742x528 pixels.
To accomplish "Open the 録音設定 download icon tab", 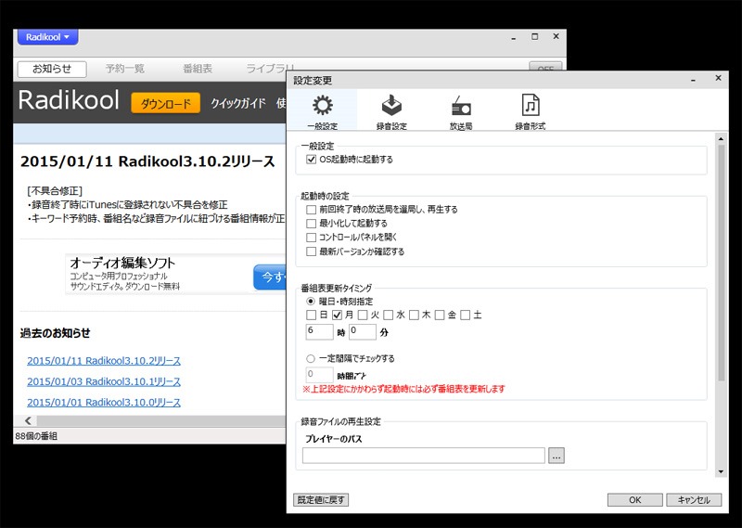I will 391,110.
